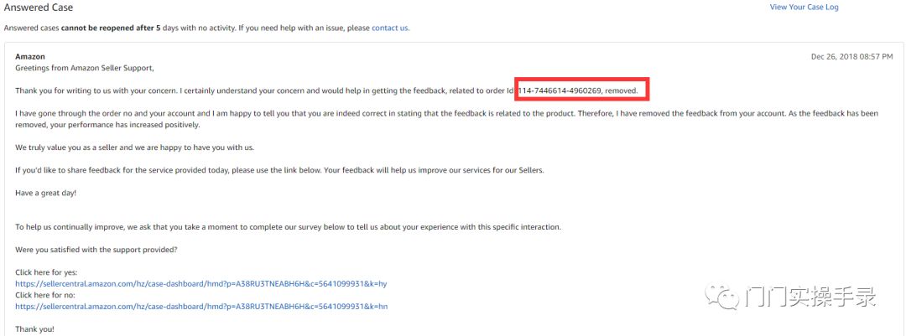
Task: Click the "contact us" link
Action: coord(390,28)
